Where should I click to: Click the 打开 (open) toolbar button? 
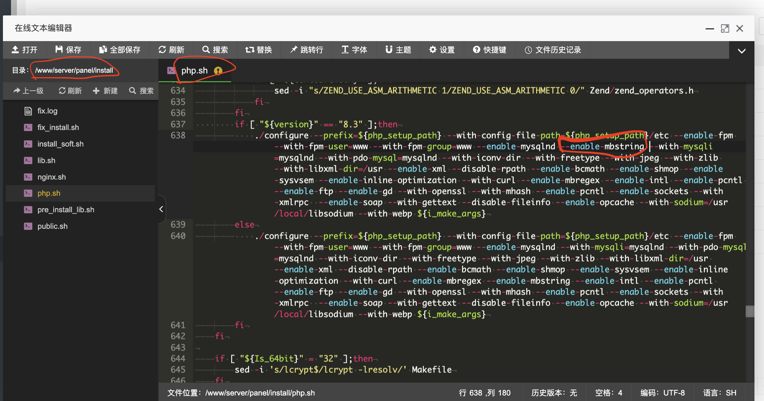click(25, 50)
